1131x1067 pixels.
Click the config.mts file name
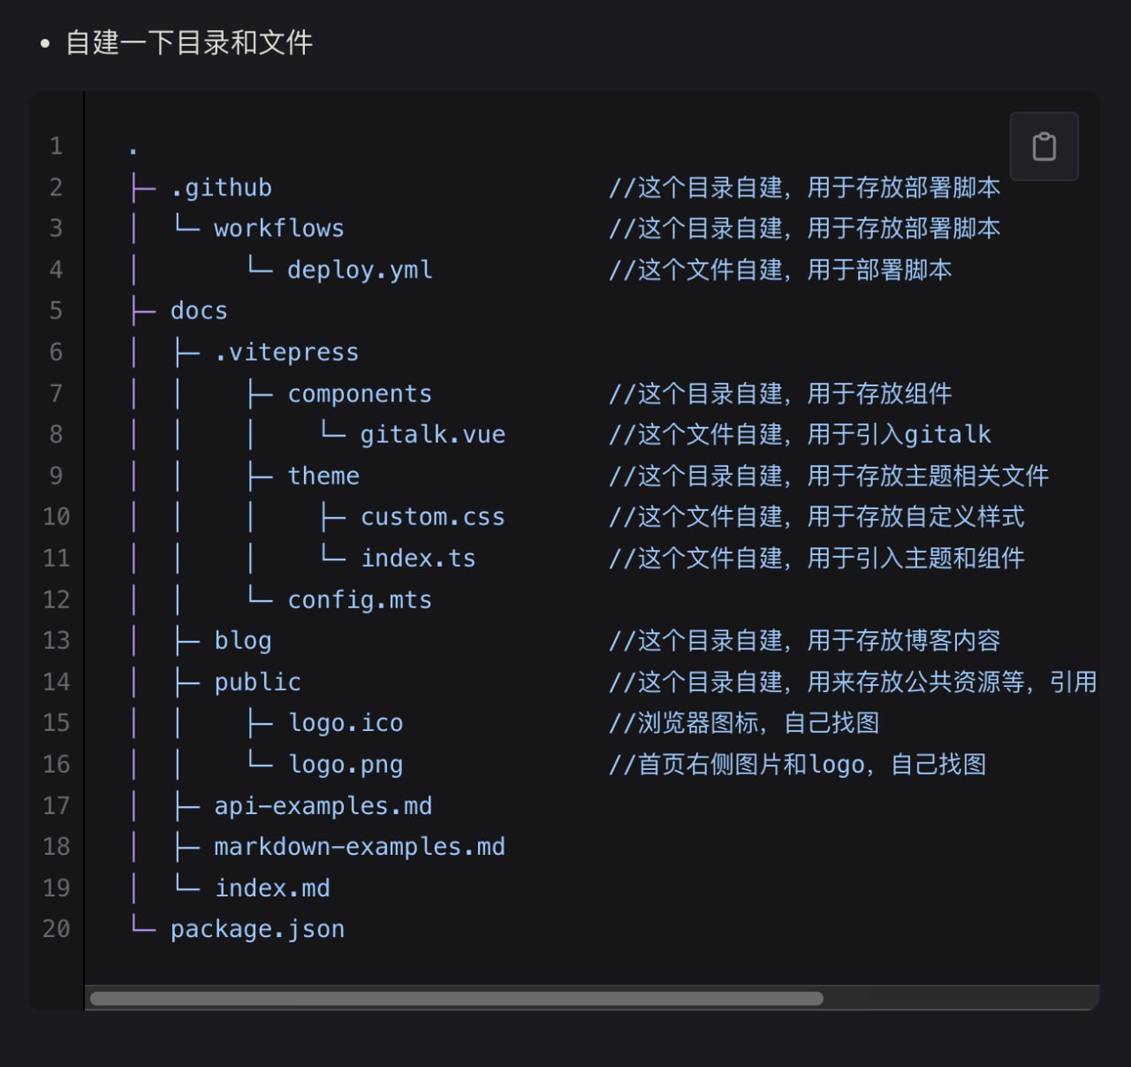tap(360, 600)
